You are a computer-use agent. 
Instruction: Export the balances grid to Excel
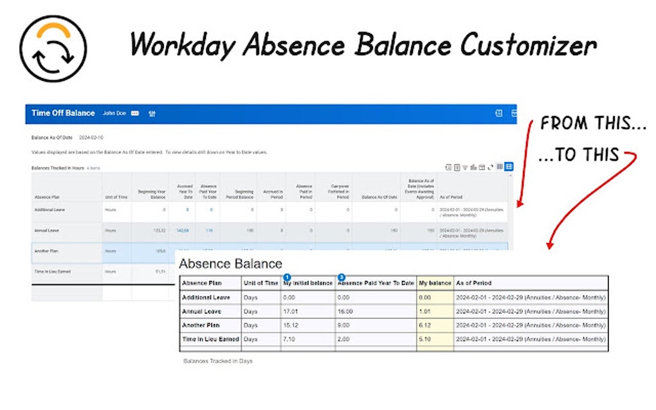coord(448,166)
